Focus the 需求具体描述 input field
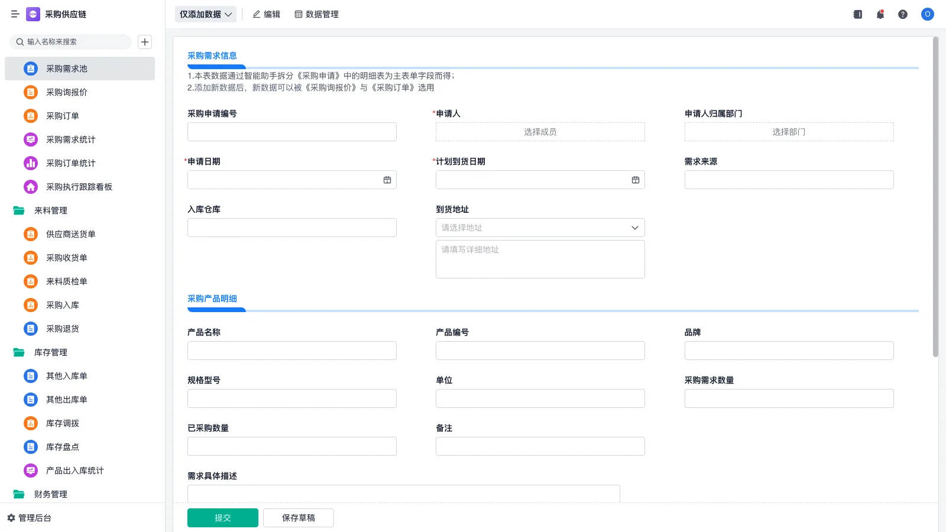 (x=404, y=494)
